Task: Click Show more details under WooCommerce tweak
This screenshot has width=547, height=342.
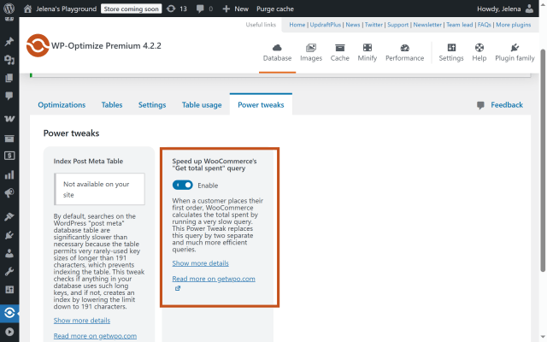Action: click(200, 263)
